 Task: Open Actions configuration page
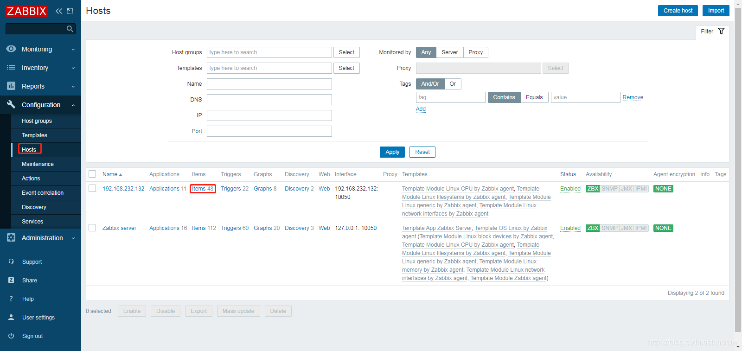pos(31,179)
